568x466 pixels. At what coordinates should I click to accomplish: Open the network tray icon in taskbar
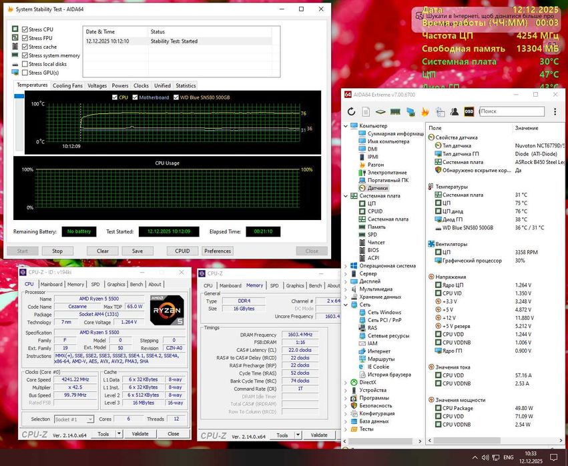click(496, 457)
